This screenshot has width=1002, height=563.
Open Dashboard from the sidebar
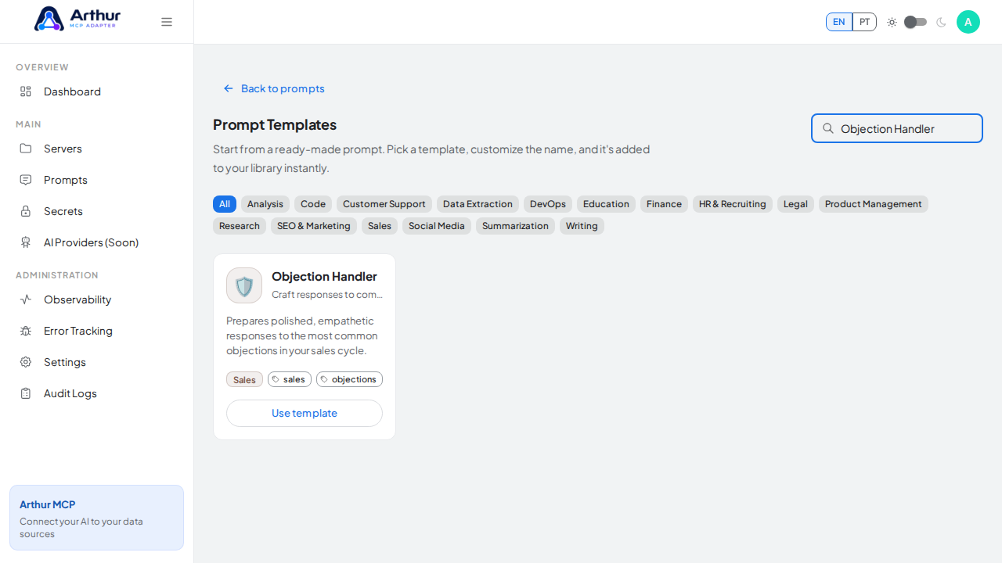[x=96, y=91]
